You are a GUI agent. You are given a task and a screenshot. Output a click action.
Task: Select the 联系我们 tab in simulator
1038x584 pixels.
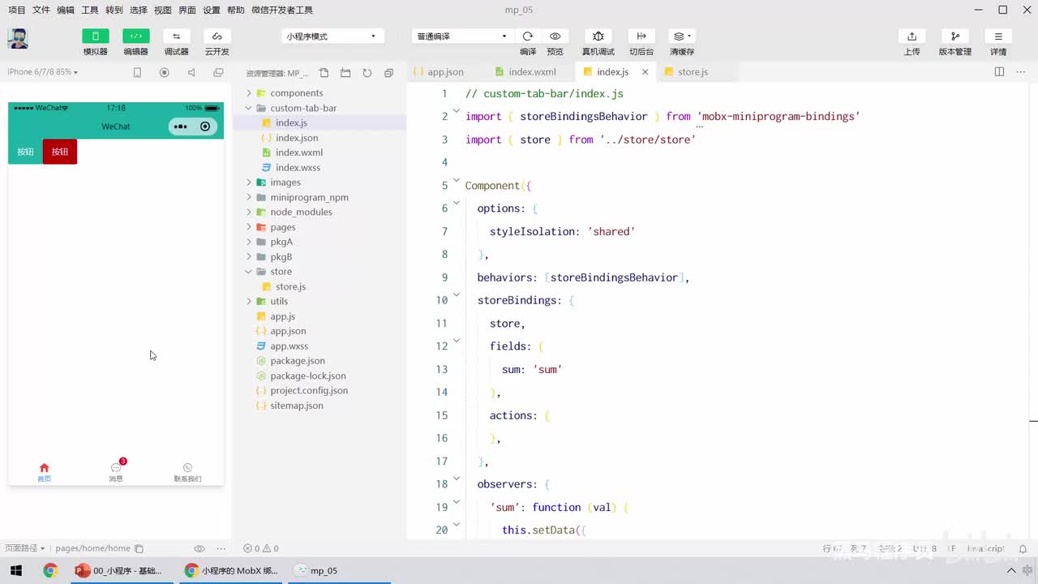pos(187,472)
